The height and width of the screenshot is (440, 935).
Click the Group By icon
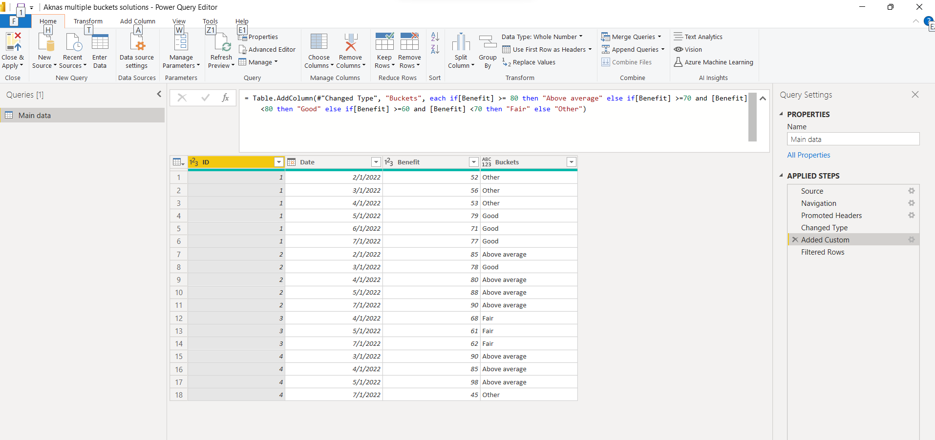tap(488, 42)
